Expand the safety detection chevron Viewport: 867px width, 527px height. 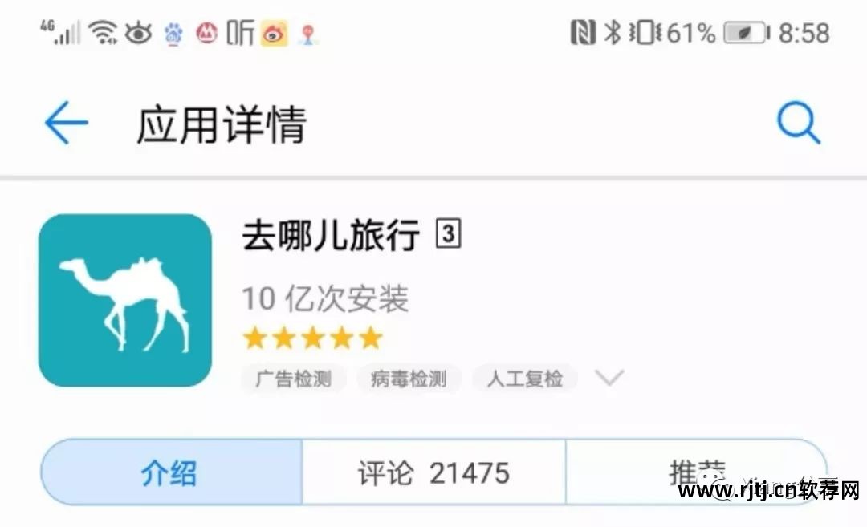pos(609,378)
